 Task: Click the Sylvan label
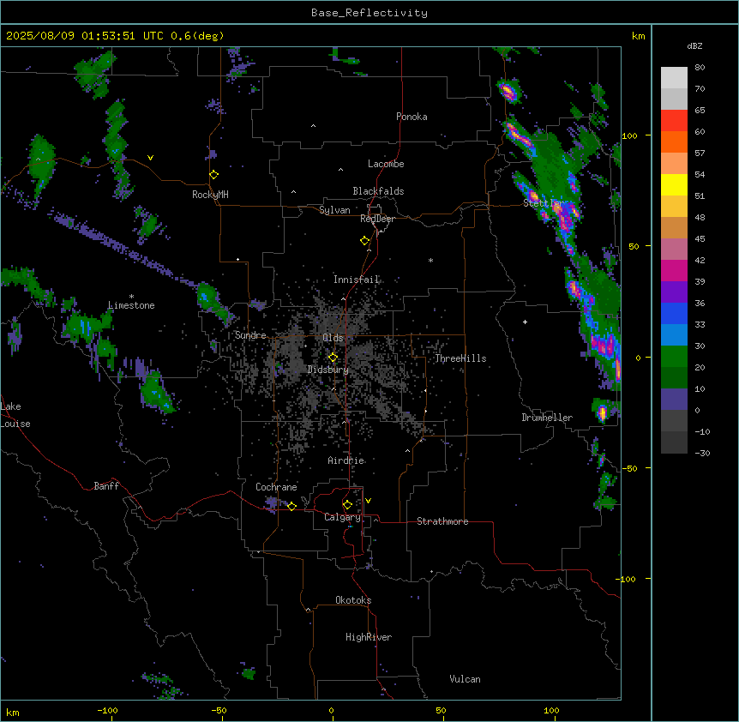click(x=334, y=210)
